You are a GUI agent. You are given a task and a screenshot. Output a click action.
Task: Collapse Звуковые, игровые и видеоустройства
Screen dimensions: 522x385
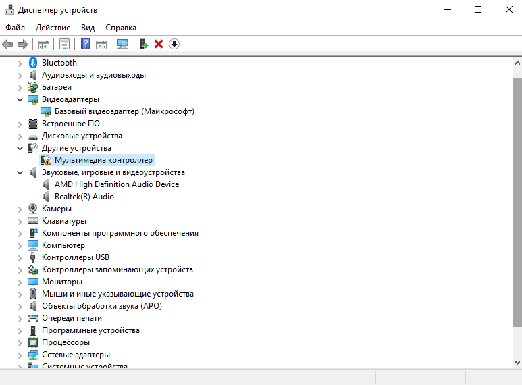pos(20,172)
